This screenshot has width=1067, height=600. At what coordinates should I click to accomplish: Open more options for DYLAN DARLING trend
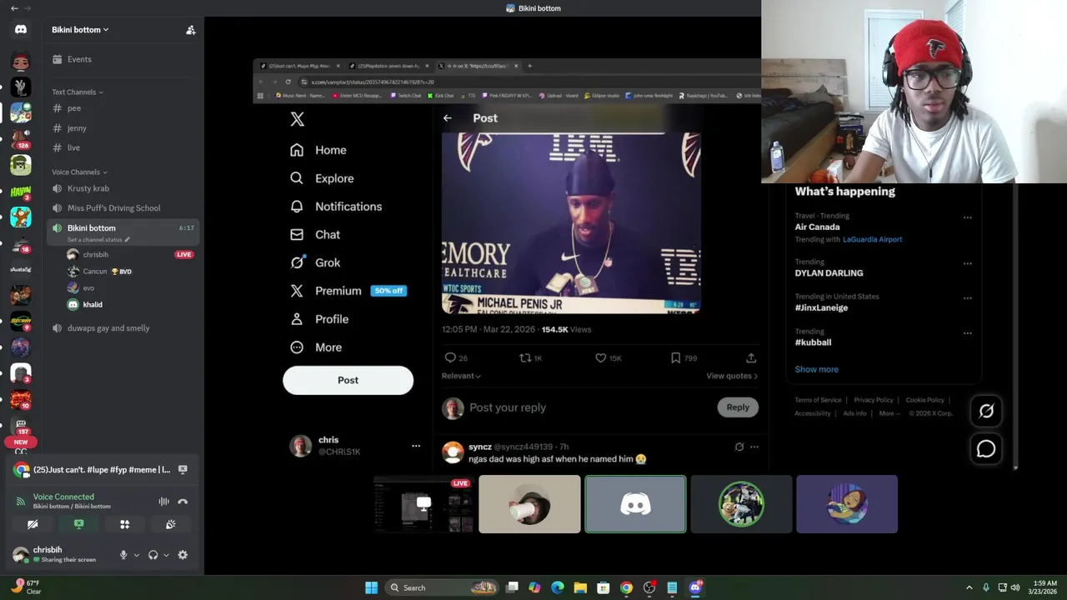[968, 263]
